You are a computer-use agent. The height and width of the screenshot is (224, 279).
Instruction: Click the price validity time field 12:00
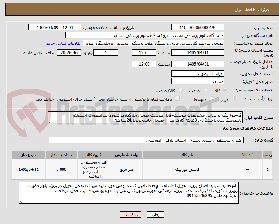pyautogui.click(x=144, y=64)
